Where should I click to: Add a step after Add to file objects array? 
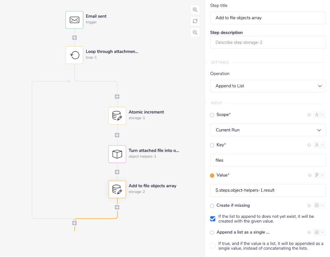pos(117,207)
